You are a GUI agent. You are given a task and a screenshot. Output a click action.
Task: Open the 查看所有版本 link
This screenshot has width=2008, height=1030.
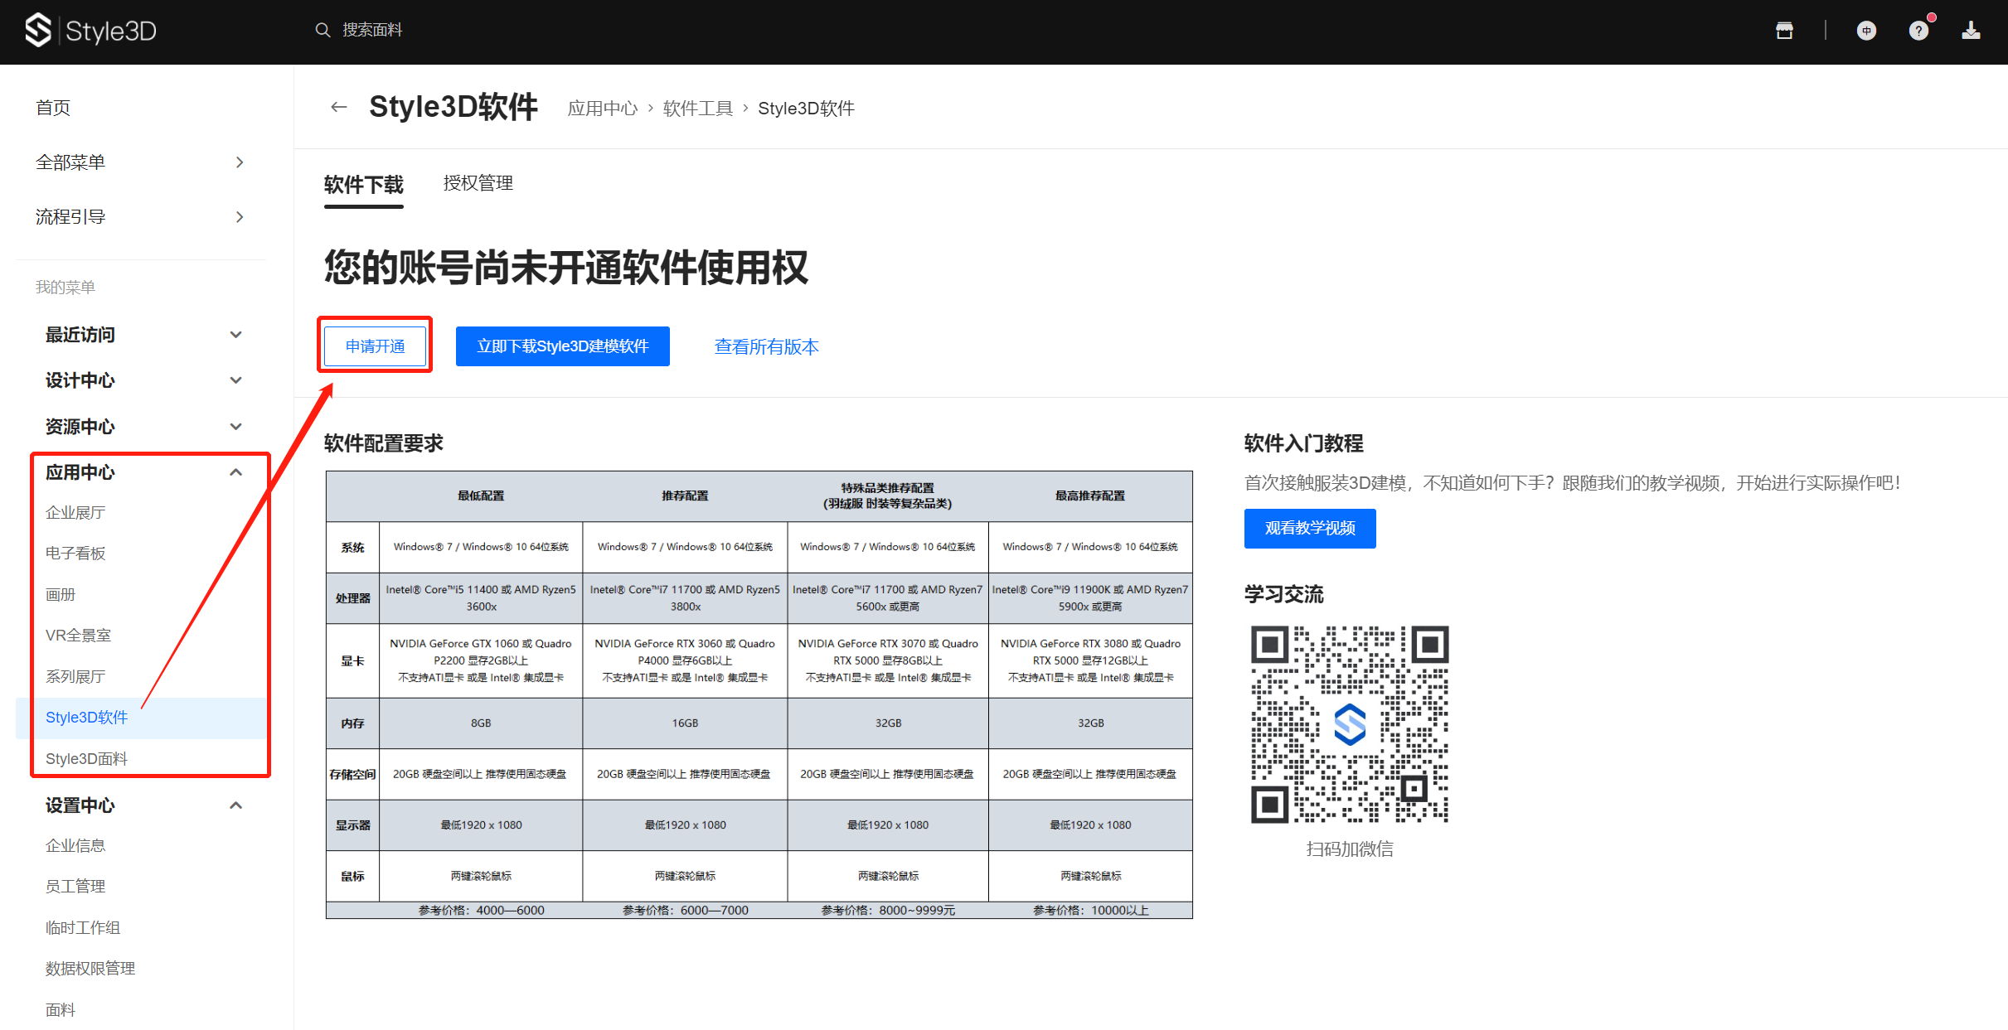(766, 346)
